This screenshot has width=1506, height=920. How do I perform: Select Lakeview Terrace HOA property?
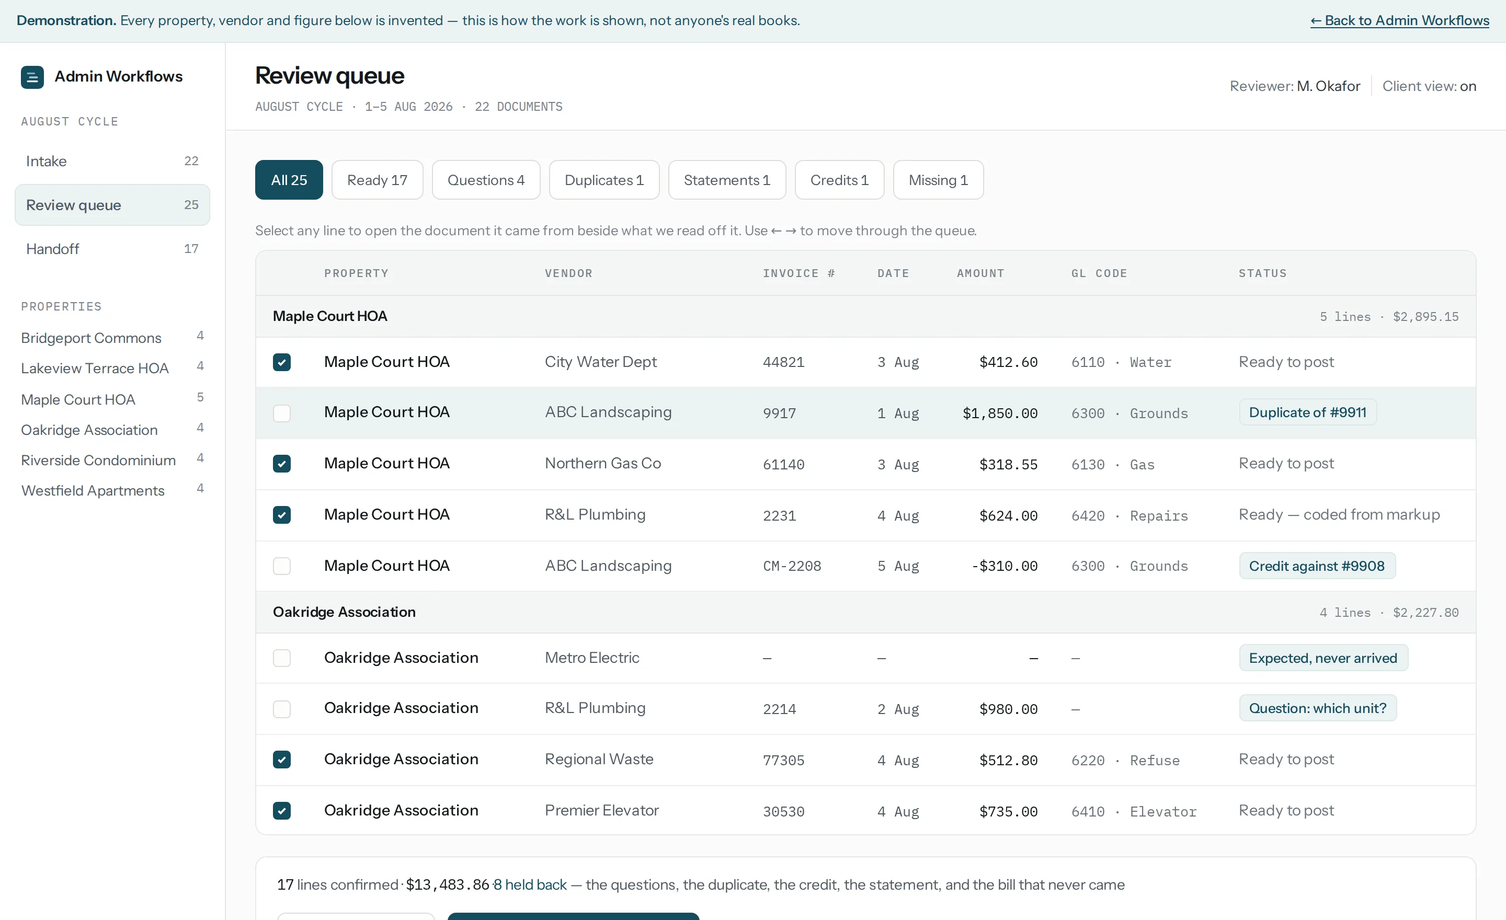pos(112,369)
